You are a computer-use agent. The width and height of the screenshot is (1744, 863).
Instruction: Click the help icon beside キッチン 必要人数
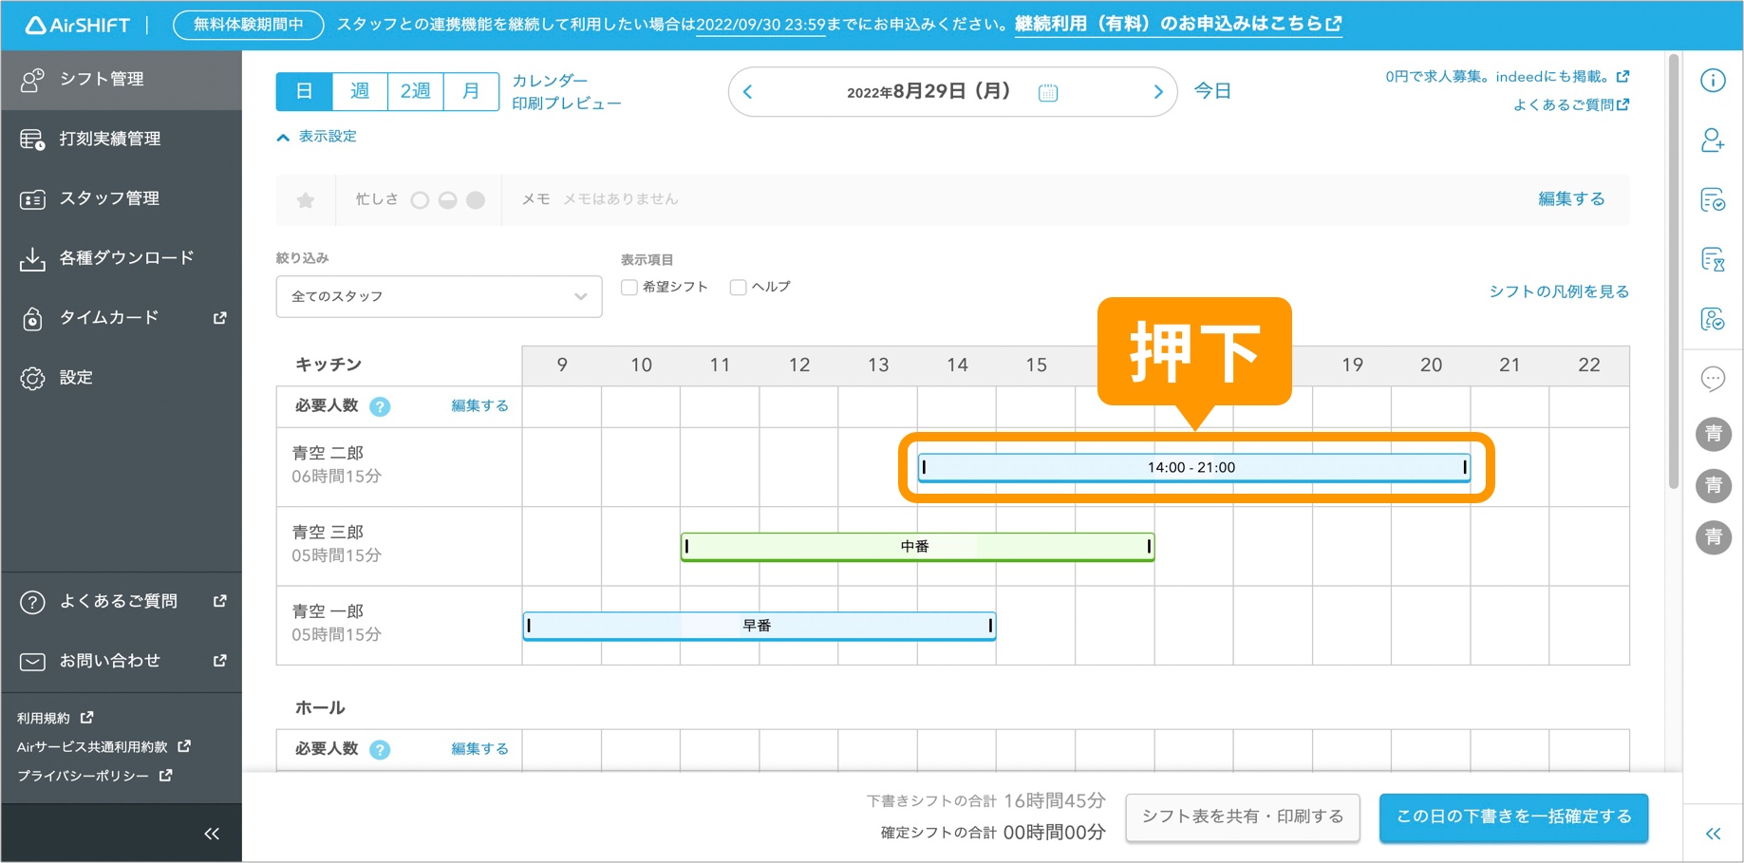[380, 406]
